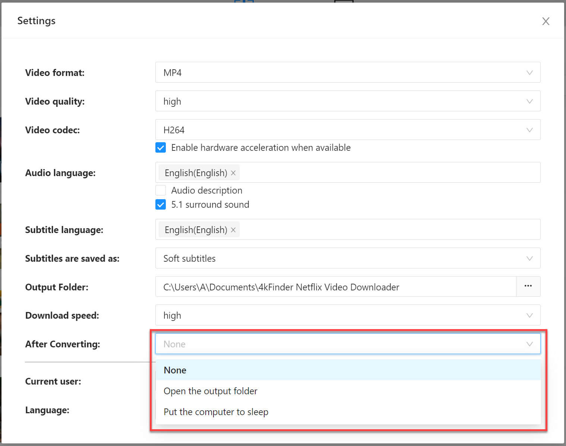Click the Enable hardware acceleration label text
The width and height of the screenshot is (566, 446).
click(261, 148)
